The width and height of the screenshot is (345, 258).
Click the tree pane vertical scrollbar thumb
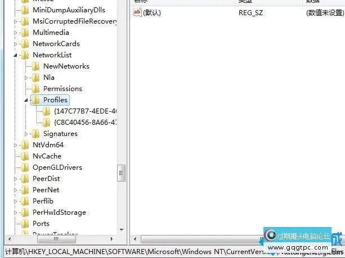click(x=121, y=173)
